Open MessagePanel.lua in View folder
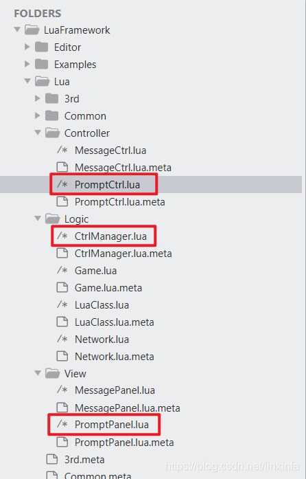 tap(115, 390)
